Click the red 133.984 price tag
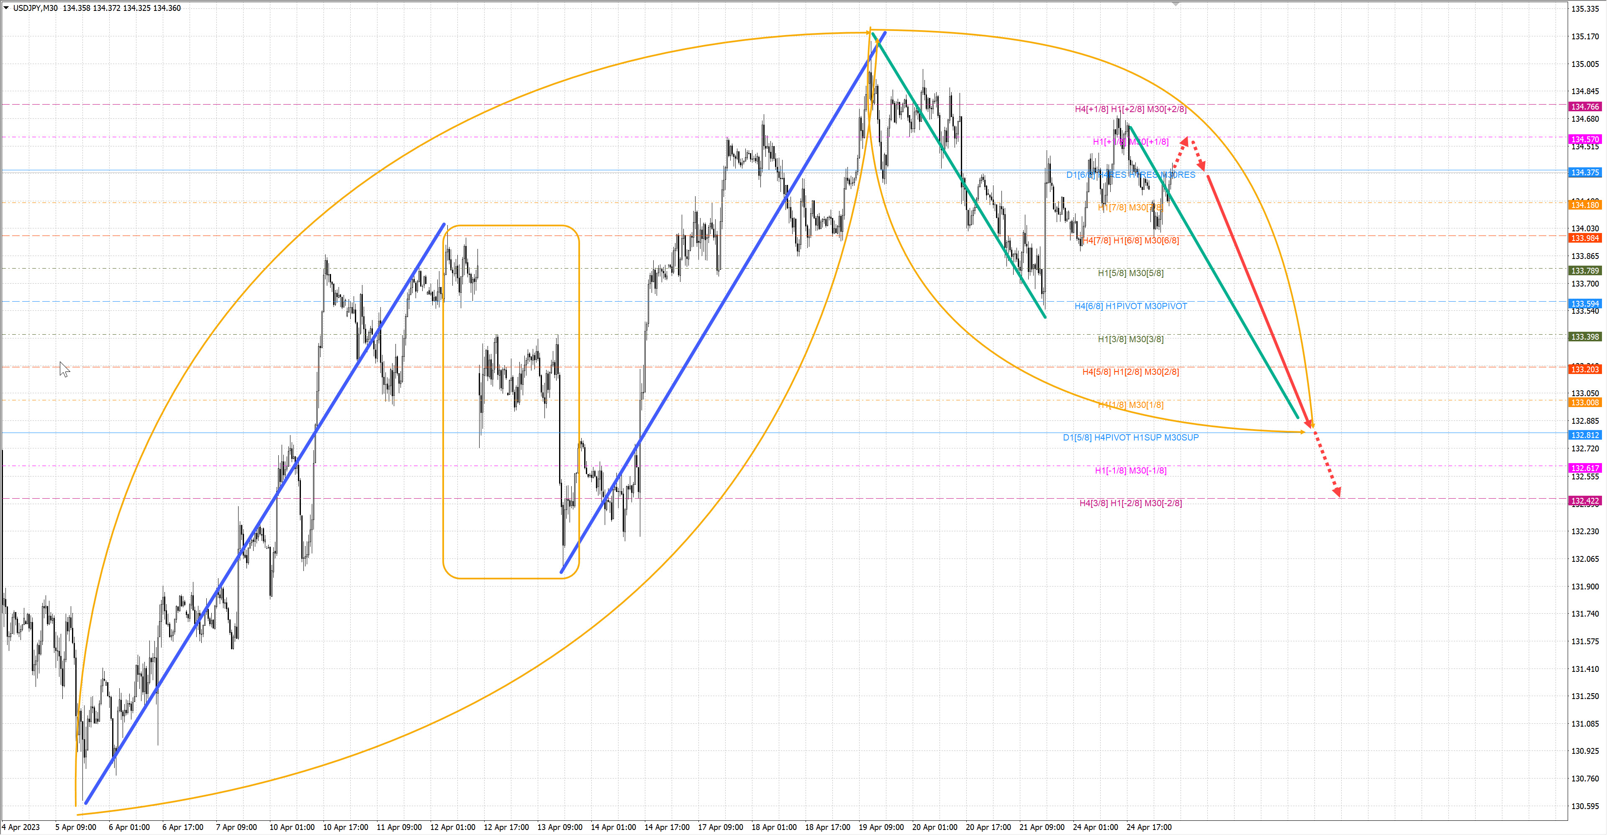Image resolution: width=1607 pixels, height=835 pixels. coord(1584,238)
